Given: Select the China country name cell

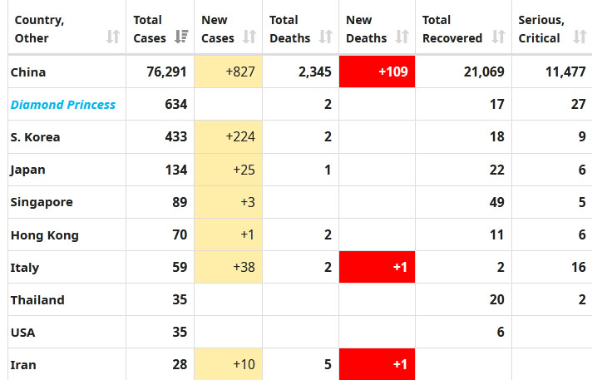Looking at the screenshot, I should [28, 72].
